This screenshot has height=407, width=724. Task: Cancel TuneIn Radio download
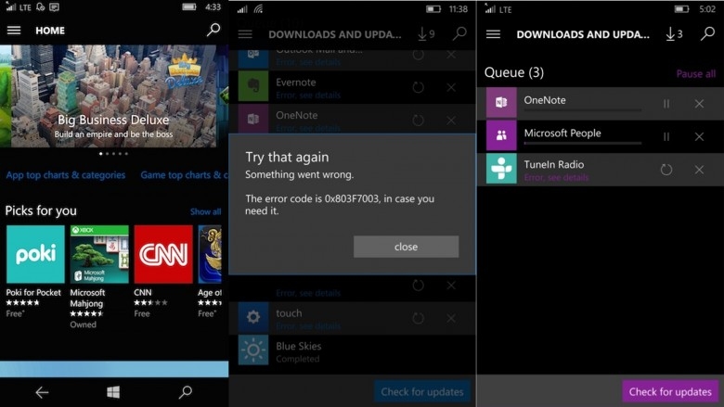coord(699,170)
